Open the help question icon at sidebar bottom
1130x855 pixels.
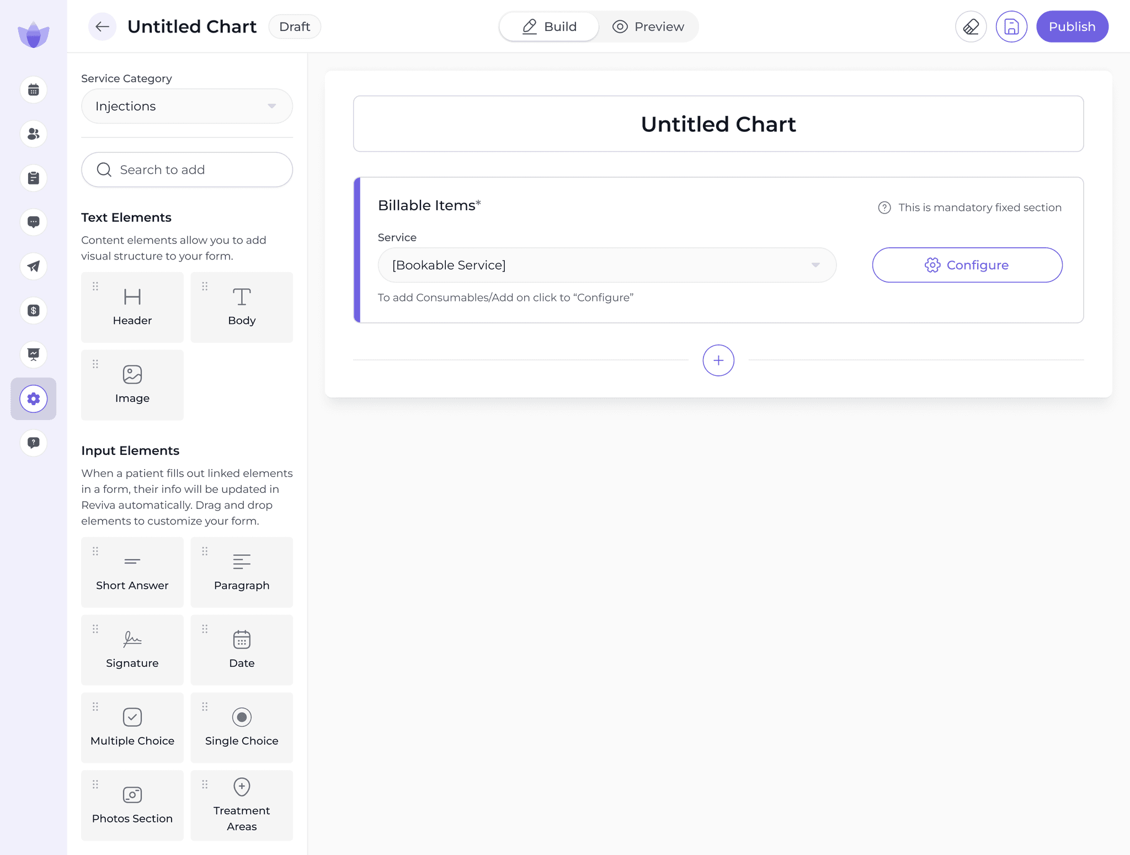34,443
